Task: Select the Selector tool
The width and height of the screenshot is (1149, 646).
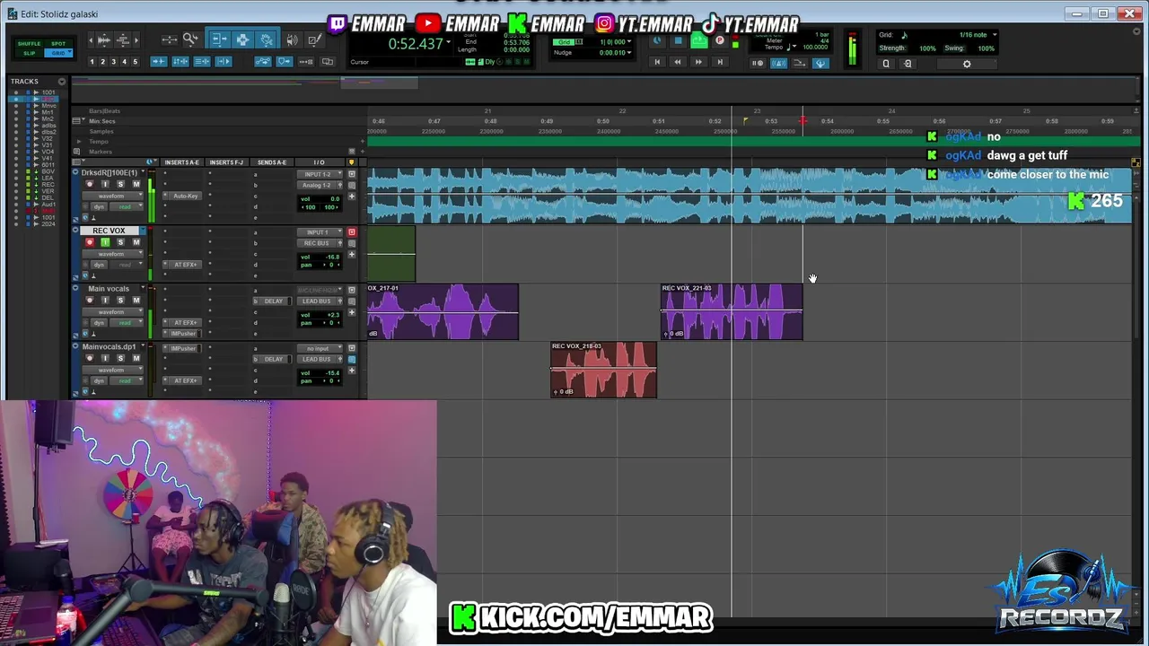Action: [x=242, y=39]
